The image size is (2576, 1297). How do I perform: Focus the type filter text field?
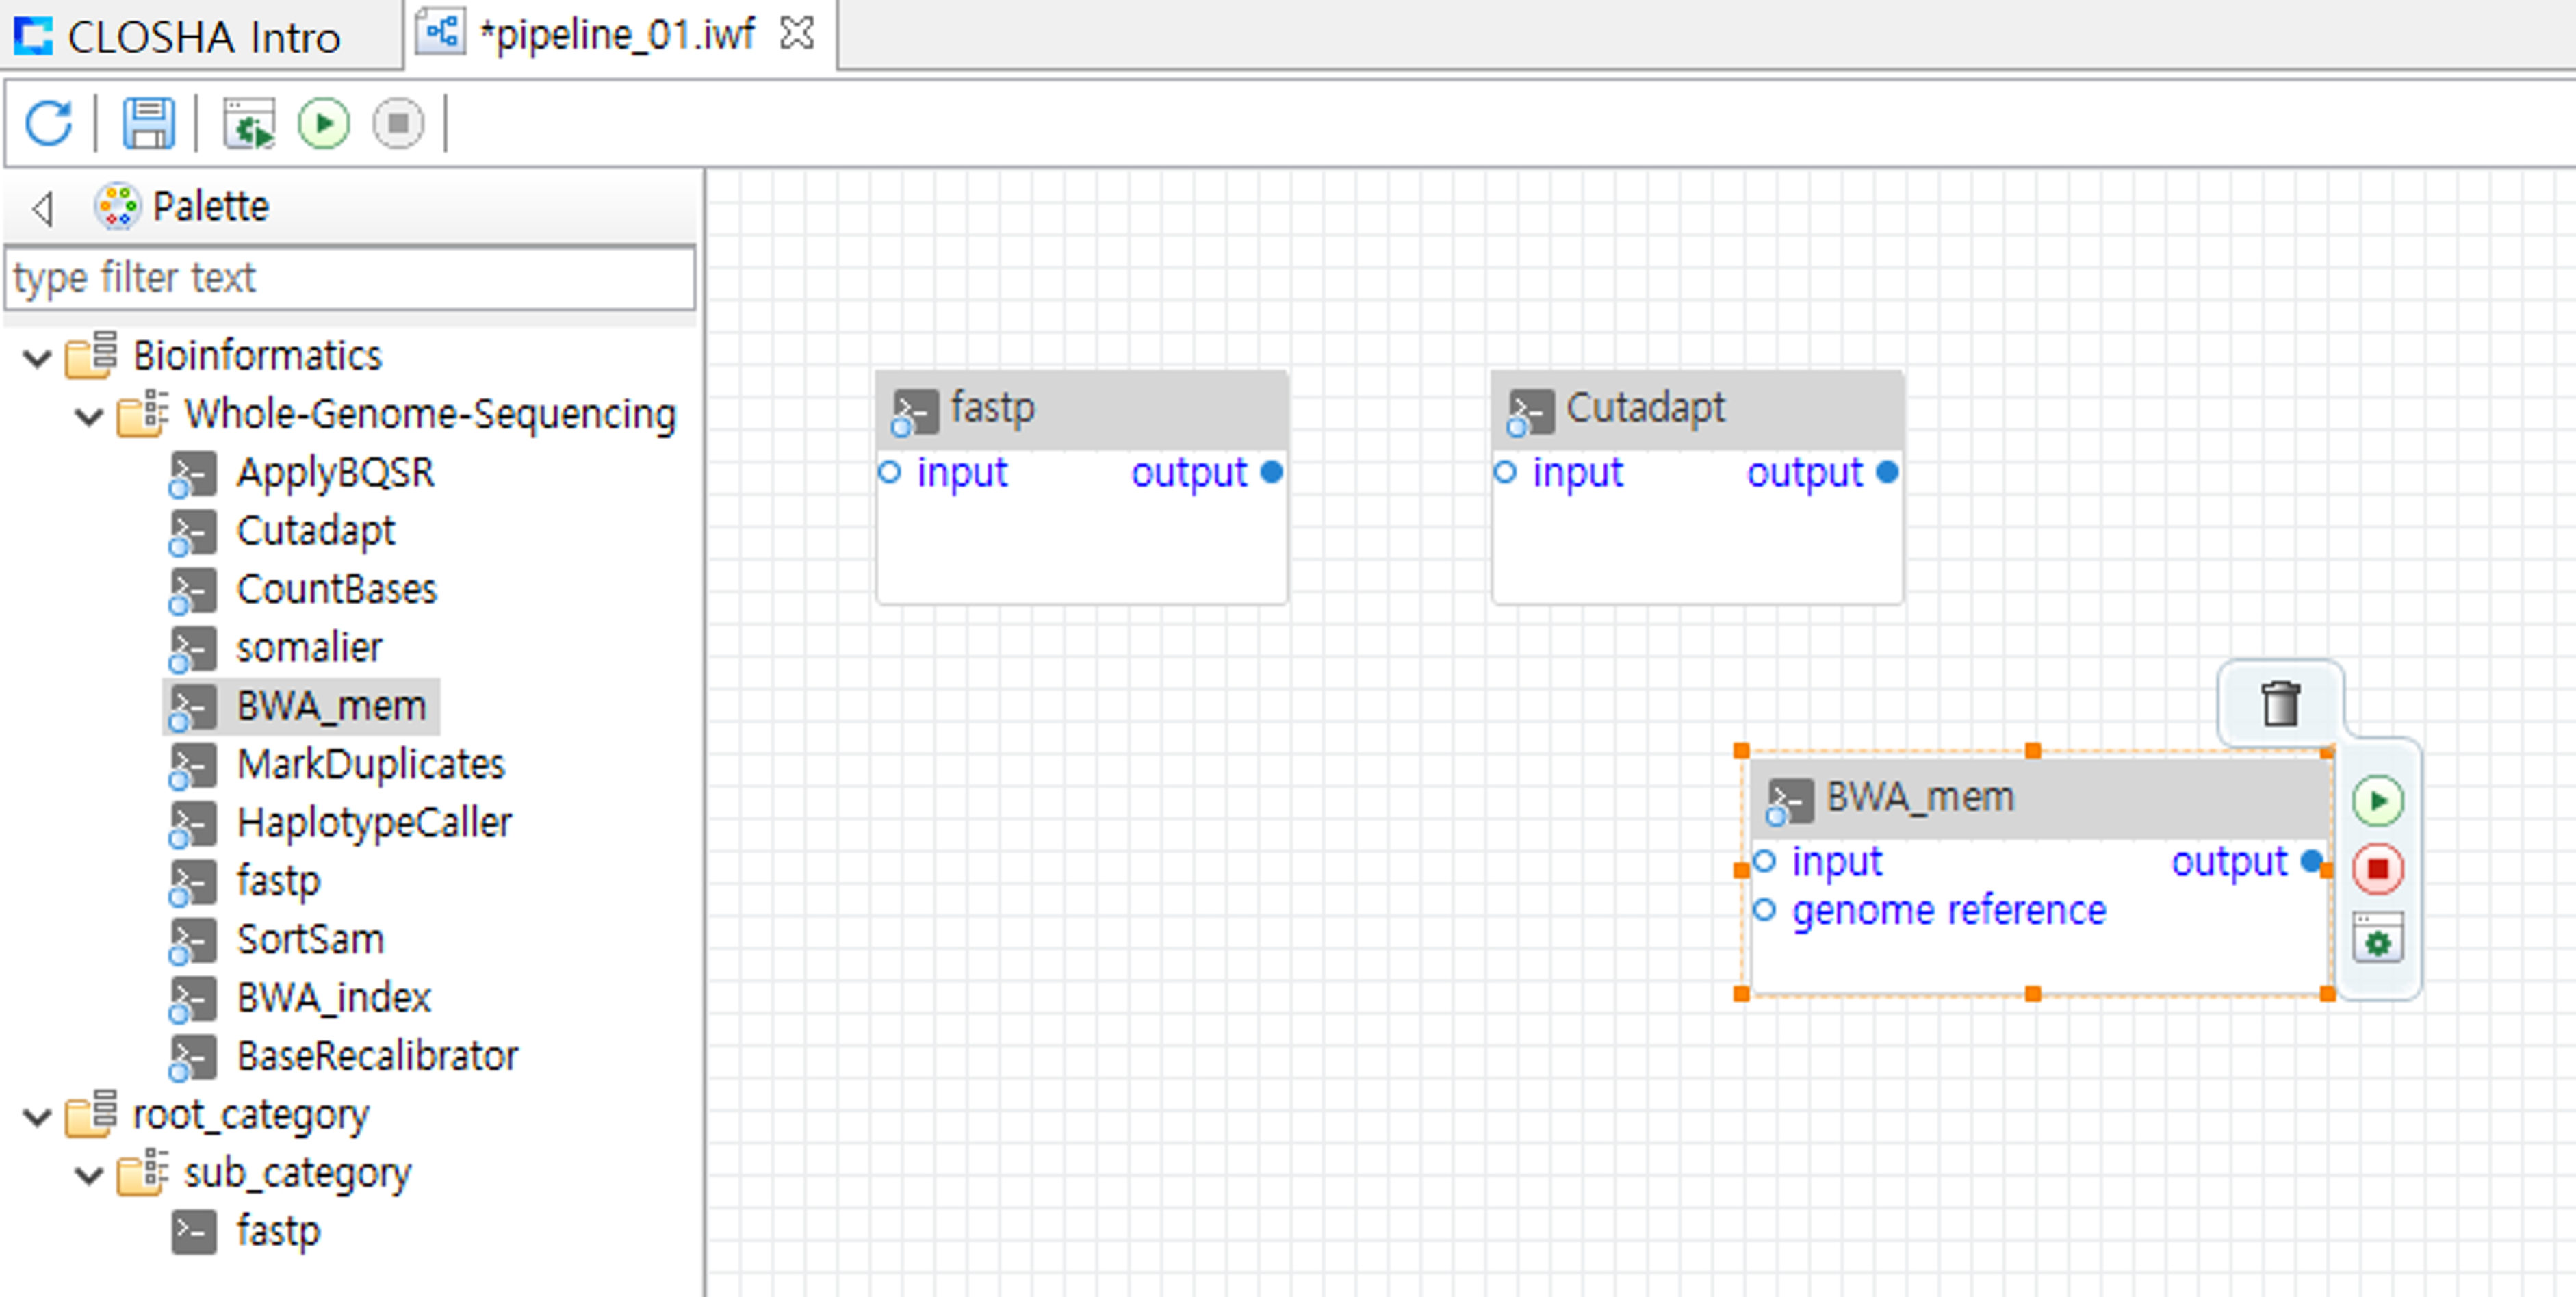point(350,278)
